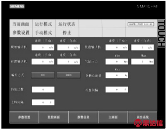This screenshot has height=130, width=166.
Task: Edit 托盘输送机 automatic speed field
Action: (142, 48)
